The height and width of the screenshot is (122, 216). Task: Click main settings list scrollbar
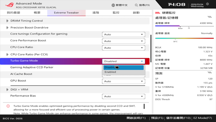[151, 48]
